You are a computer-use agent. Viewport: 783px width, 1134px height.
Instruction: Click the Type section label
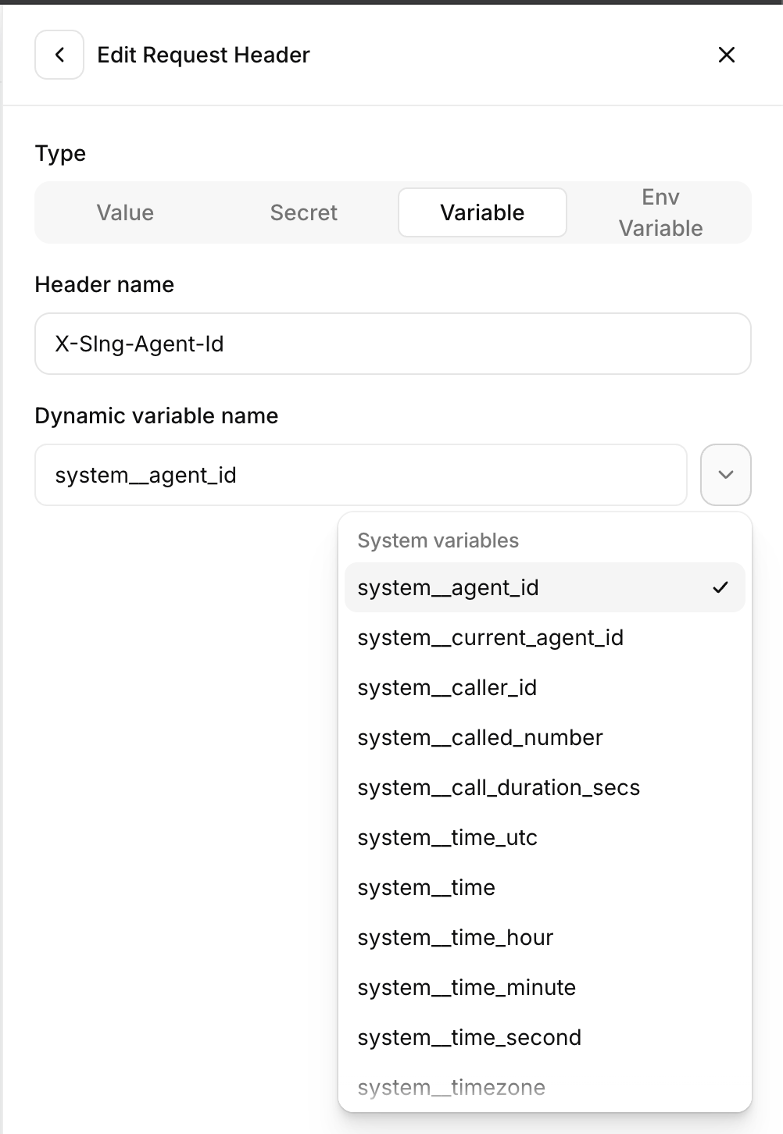tap(60, 154)
